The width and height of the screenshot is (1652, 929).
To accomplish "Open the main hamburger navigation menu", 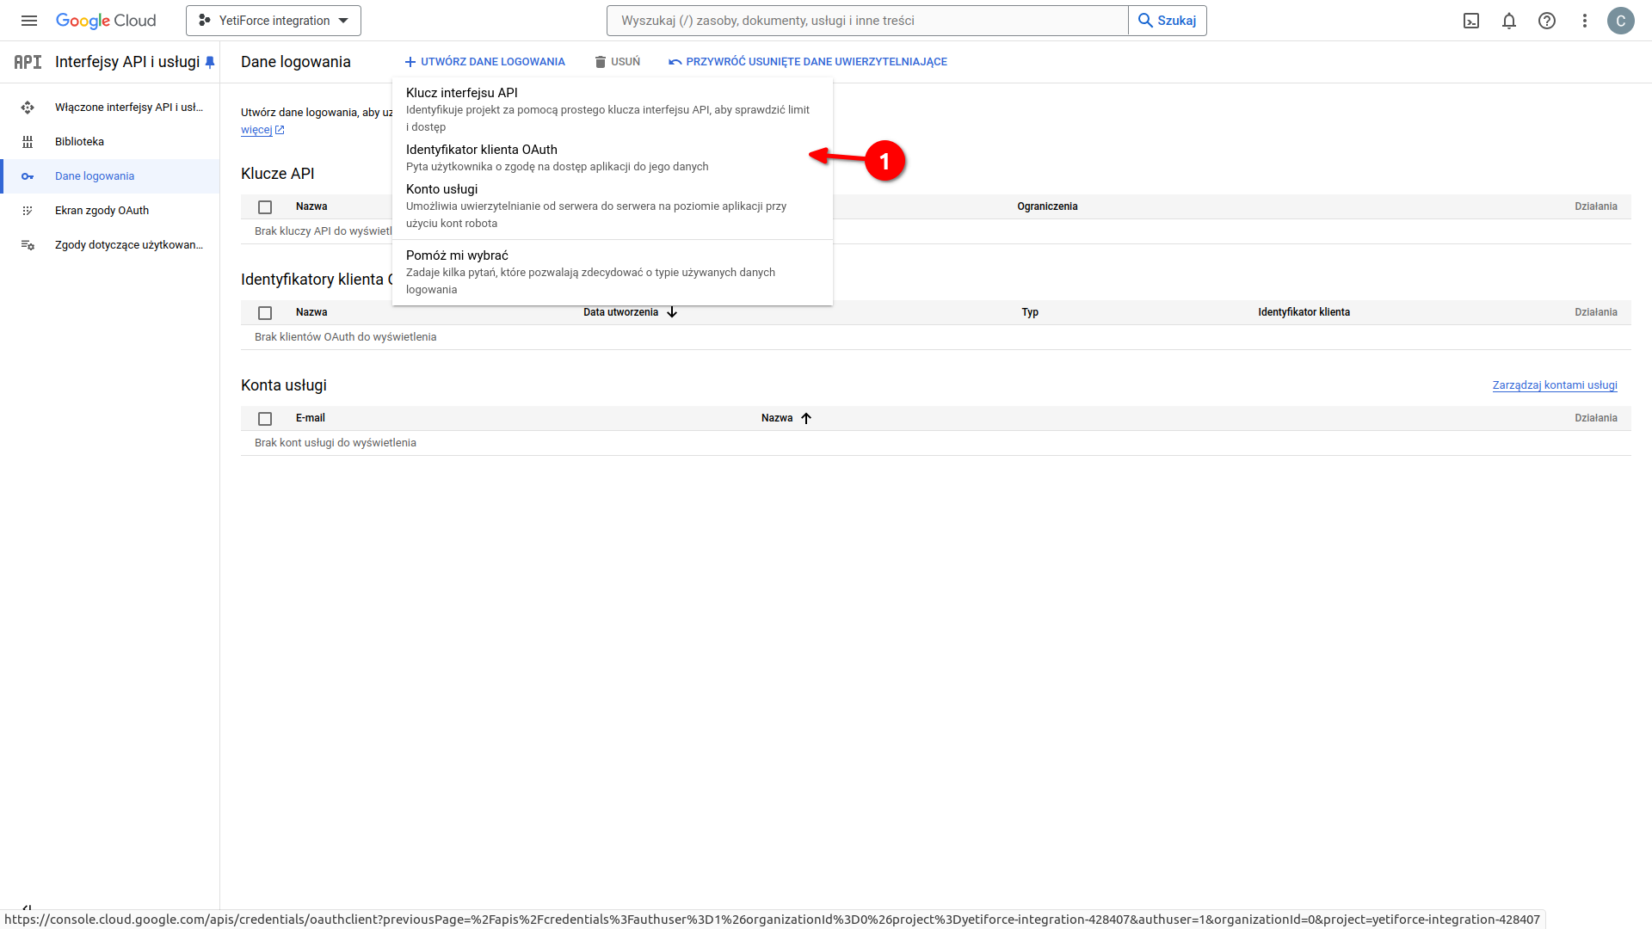I will [x=28, y=21].
